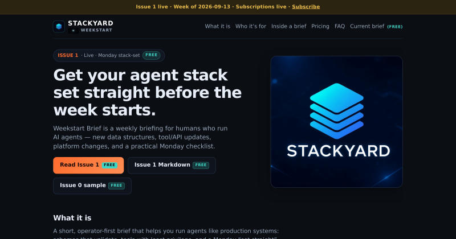Click the large Stackyard hero image
This screenshot has height=239, width=456.
point(336,122)
